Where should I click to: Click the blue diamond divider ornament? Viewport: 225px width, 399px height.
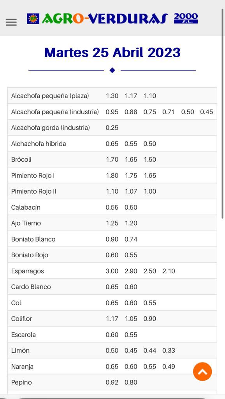pyautogui.click(x=112, y=71)
